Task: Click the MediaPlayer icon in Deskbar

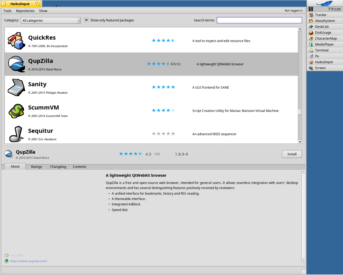Action: pos(311,44)
